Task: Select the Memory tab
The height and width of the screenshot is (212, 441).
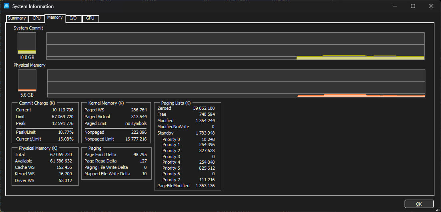Action: [55, 18]
